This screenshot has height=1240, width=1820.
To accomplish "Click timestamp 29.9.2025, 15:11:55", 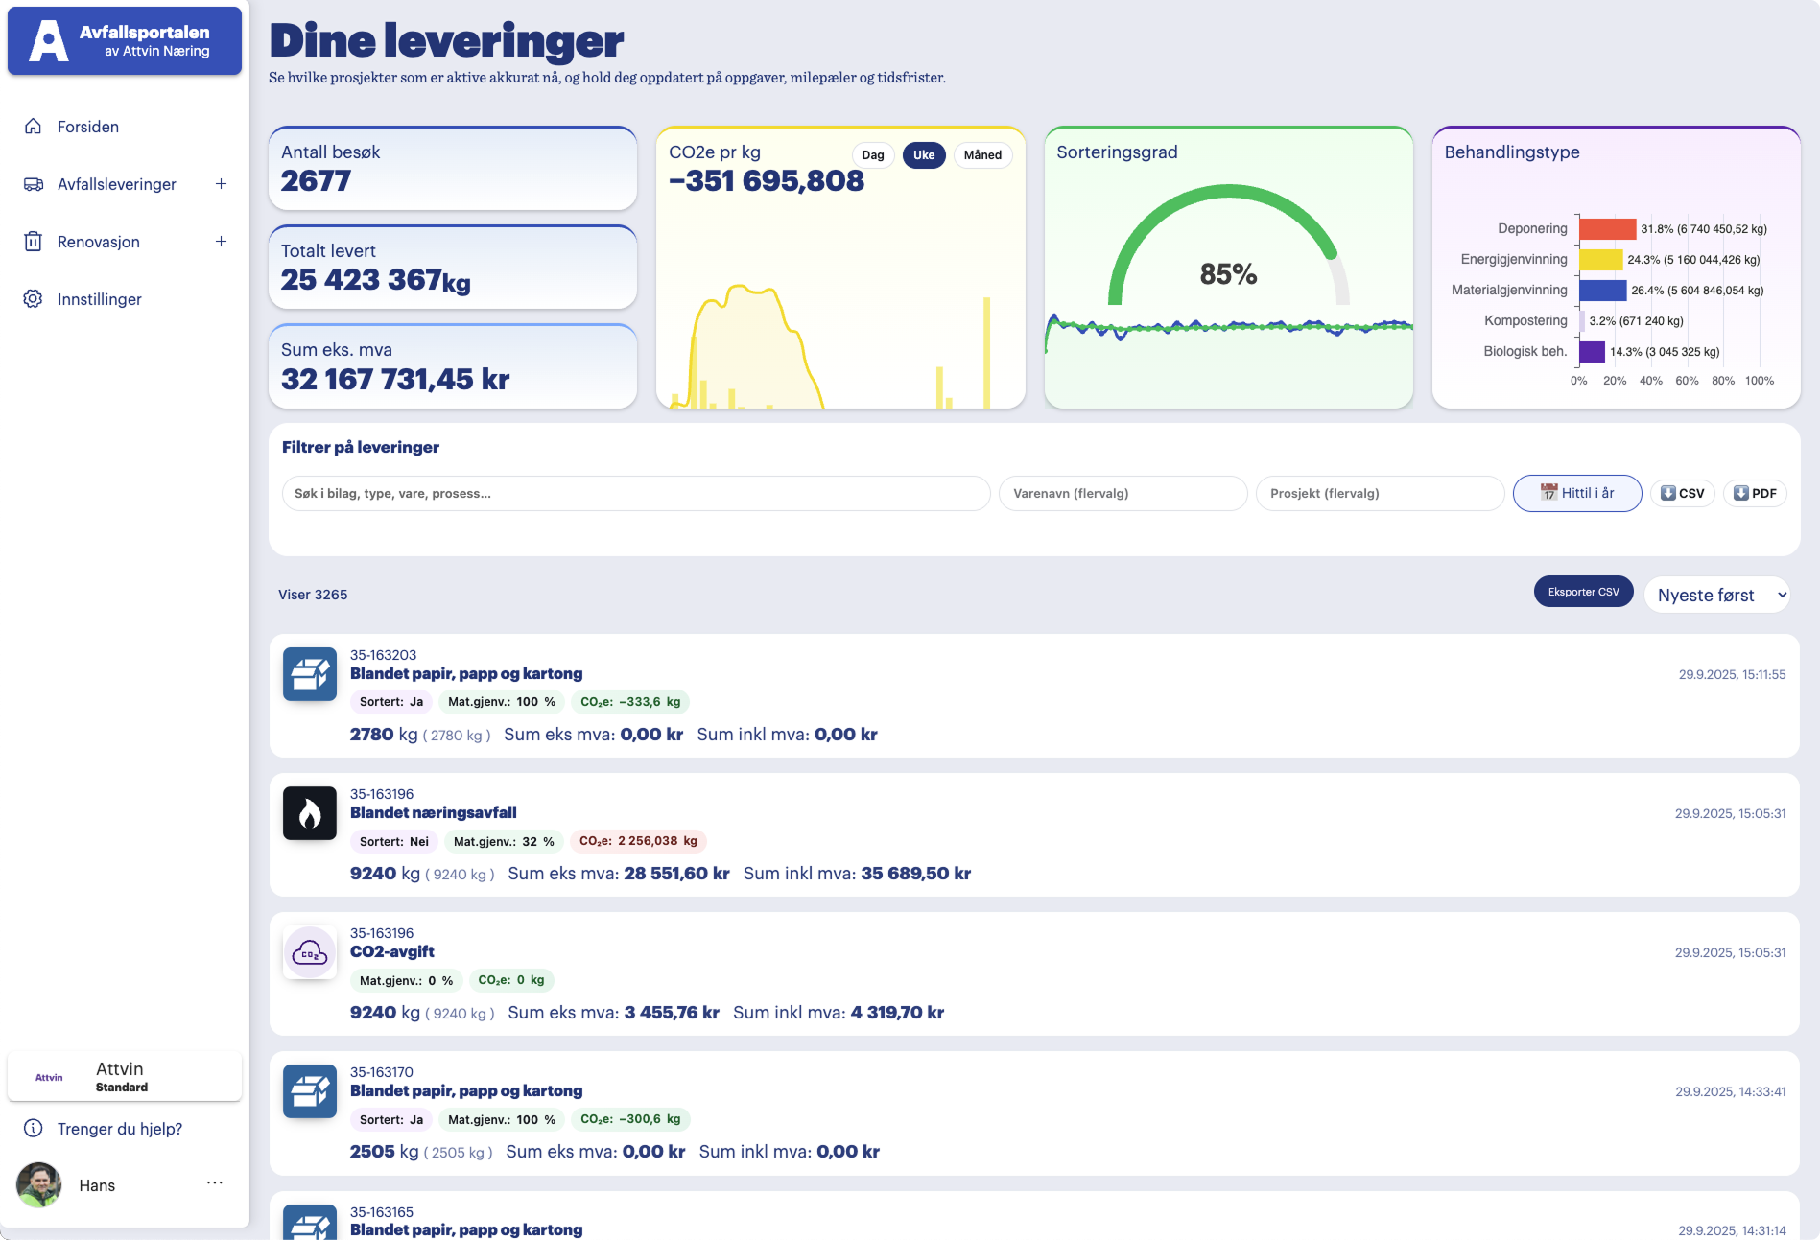I will coord(1733,674).
